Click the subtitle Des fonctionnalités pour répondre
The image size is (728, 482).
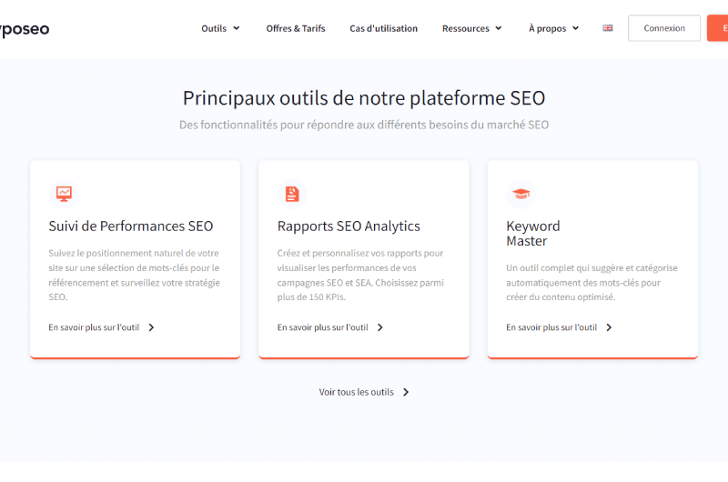tap(364, 125)
